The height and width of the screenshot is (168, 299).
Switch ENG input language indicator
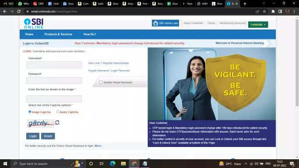click(x=268, y=164)
